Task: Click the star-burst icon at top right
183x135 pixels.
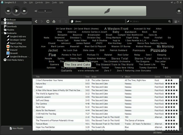Action: (179, 11)
